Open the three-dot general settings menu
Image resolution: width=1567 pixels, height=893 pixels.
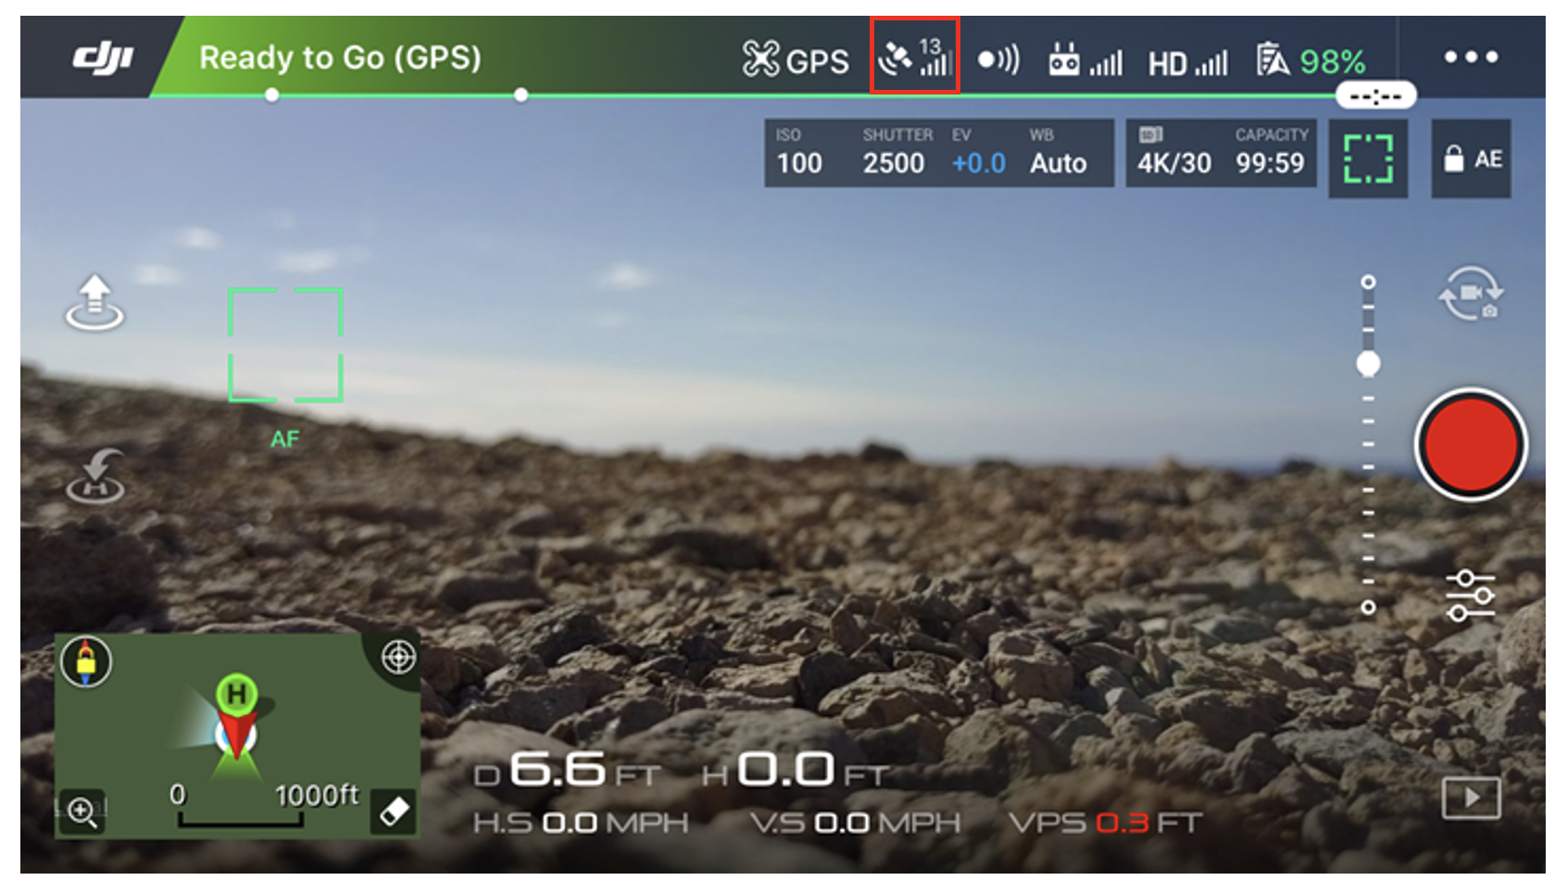click(x=1471, y=57)
